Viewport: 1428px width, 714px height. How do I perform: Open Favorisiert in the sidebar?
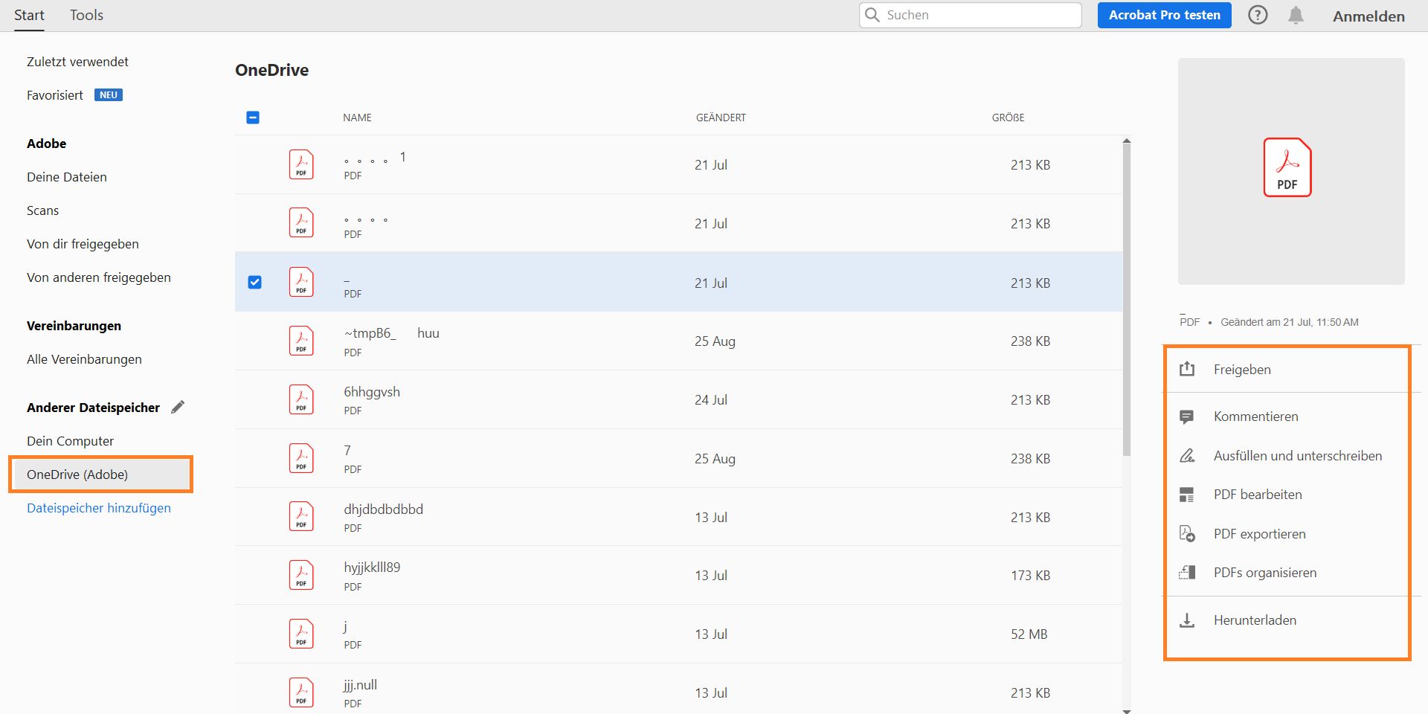click(x=55, y=95)
